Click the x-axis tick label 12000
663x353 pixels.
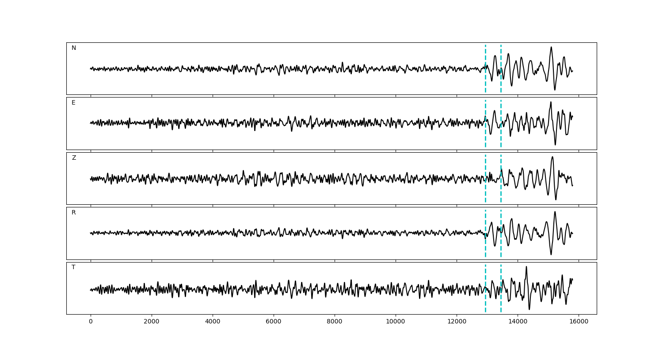tap(457, 322)
